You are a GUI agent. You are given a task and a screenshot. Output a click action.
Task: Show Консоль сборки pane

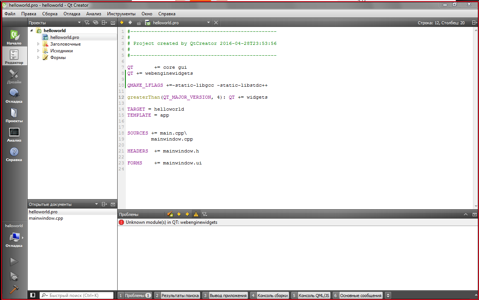point(270,295)
